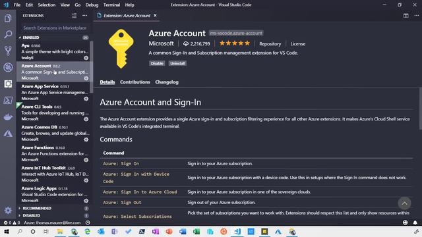Clear extensions search results icon
Viewport: 422px width, 237px height.
coord(74,16)
